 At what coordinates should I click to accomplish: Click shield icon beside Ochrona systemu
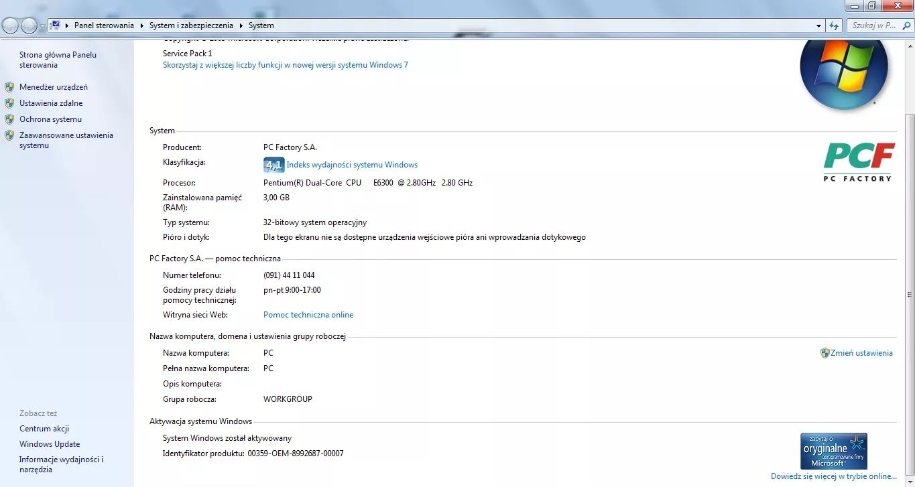coord(9,119)
